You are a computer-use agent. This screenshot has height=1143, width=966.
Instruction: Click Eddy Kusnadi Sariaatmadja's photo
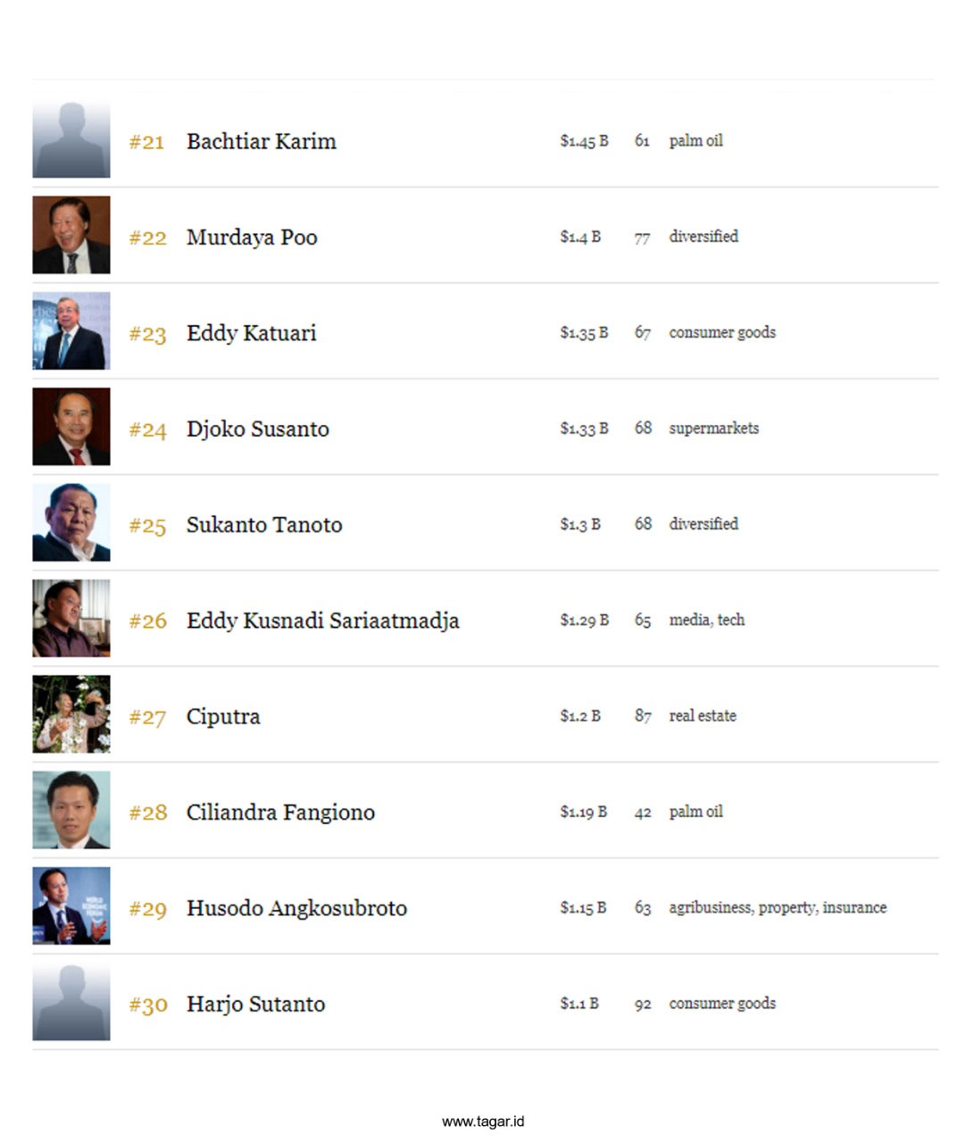(71, 618)
